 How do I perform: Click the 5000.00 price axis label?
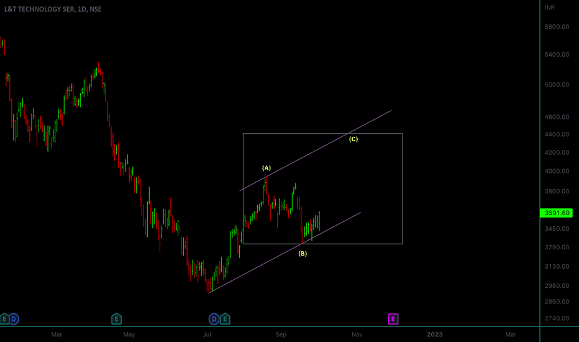pyautogui.click(x=557, y=85)
